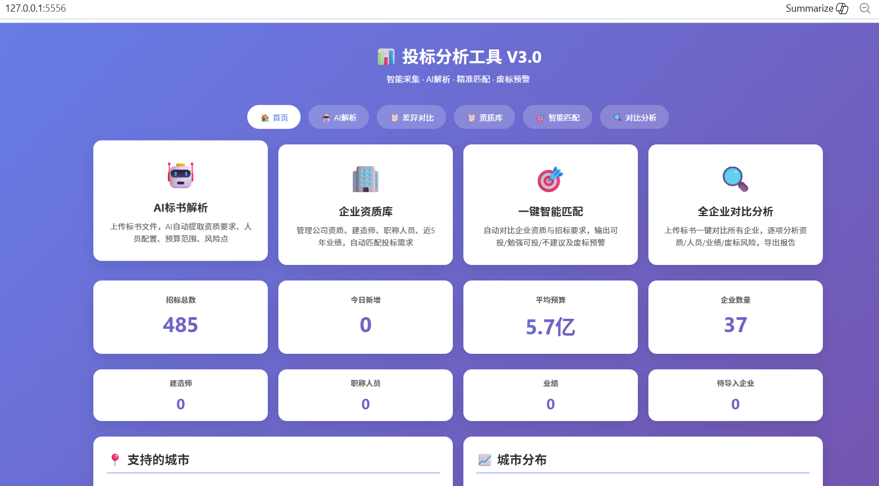The width and height of the screenshot is (879, 486).
Task: Click the 平均预算 value 5.7亿
Action: coord(551,327)
